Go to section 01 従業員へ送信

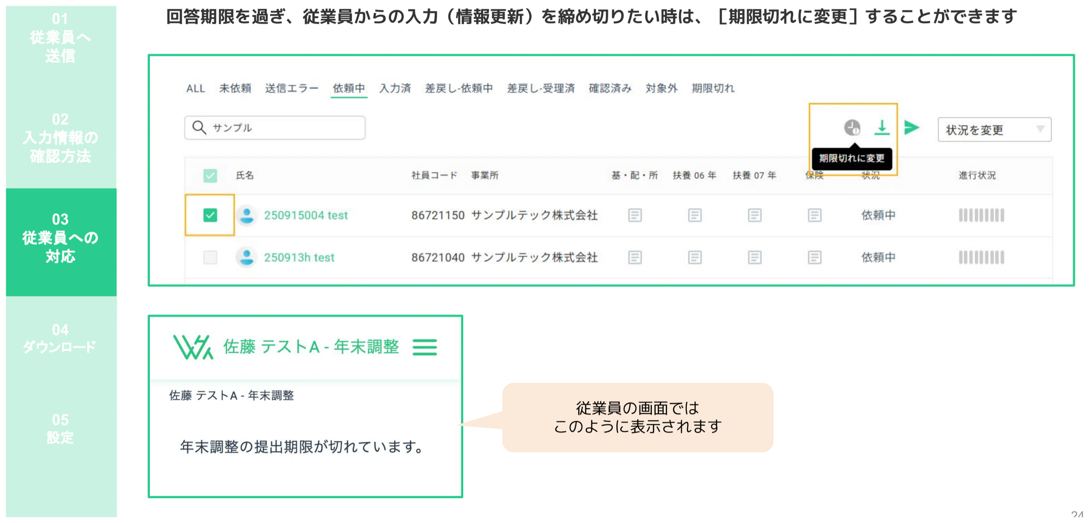(61, 38)
